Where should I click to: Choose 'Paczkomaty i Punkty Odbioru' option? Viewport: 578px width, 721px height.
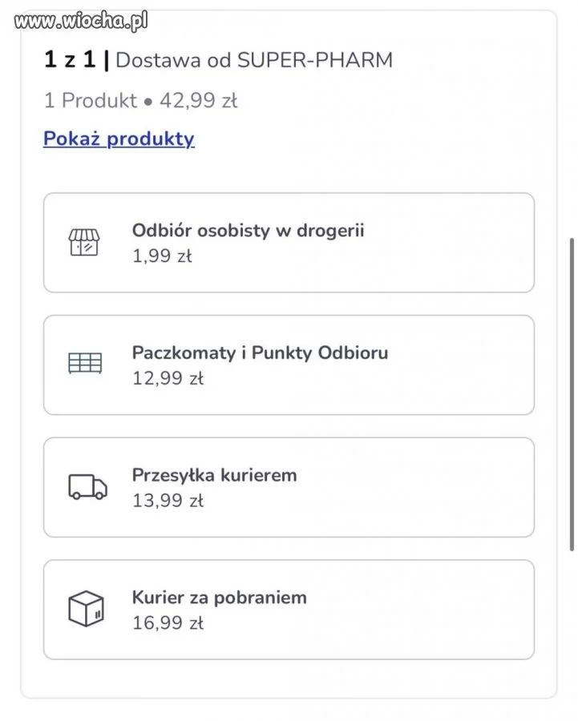(x=260, y=353)
